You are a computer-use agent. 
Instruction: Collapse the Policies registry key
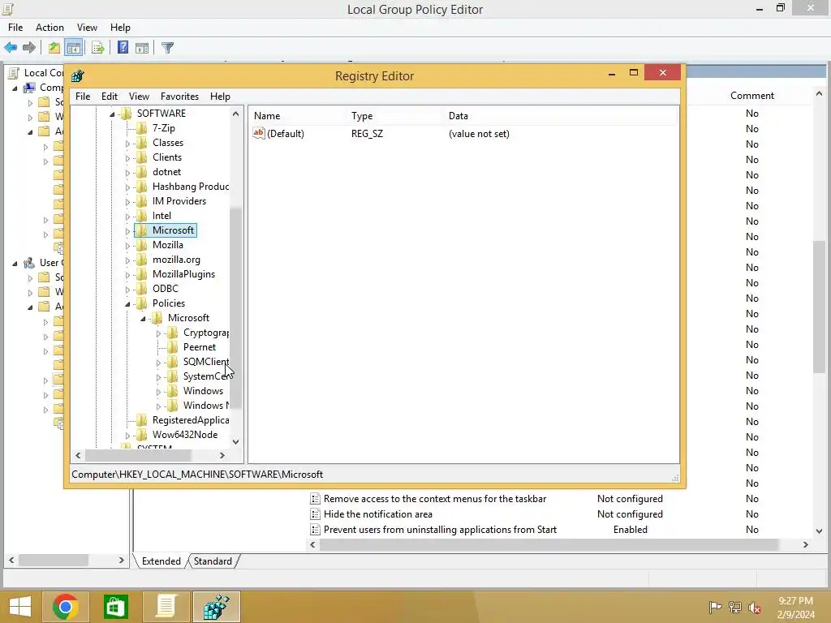point(127,304)
